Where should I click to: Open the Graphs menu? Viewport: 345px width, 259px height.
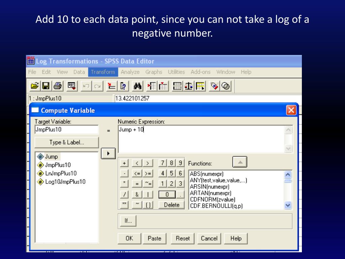tap(154, 72)
